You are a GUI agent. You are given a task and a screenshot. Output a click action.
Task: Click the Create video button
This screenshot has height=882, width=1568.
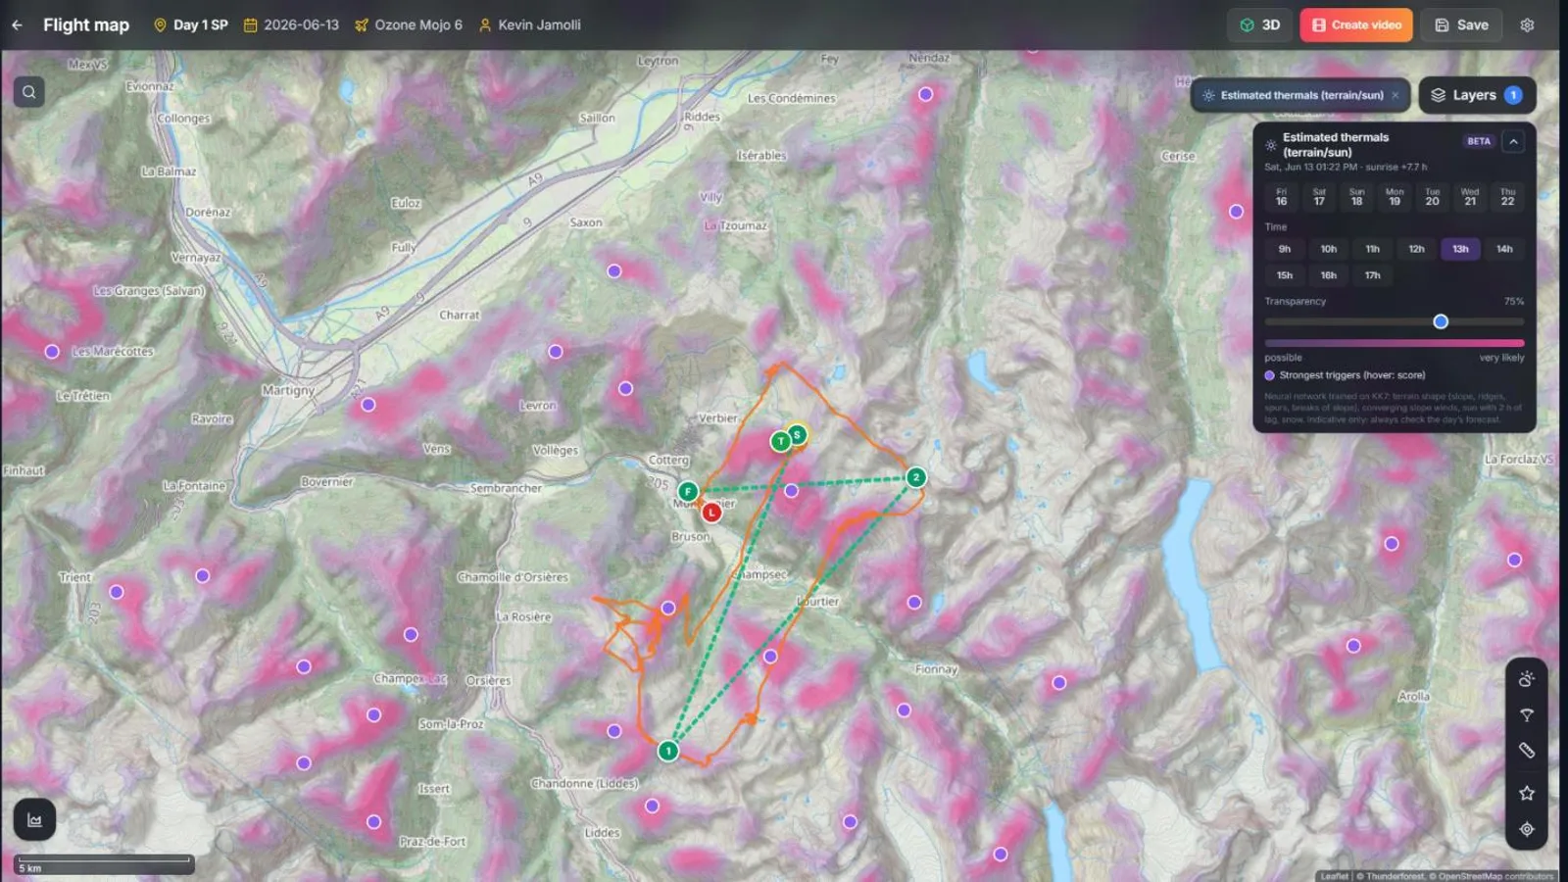pyautogui.click(x=1356, y=25)
